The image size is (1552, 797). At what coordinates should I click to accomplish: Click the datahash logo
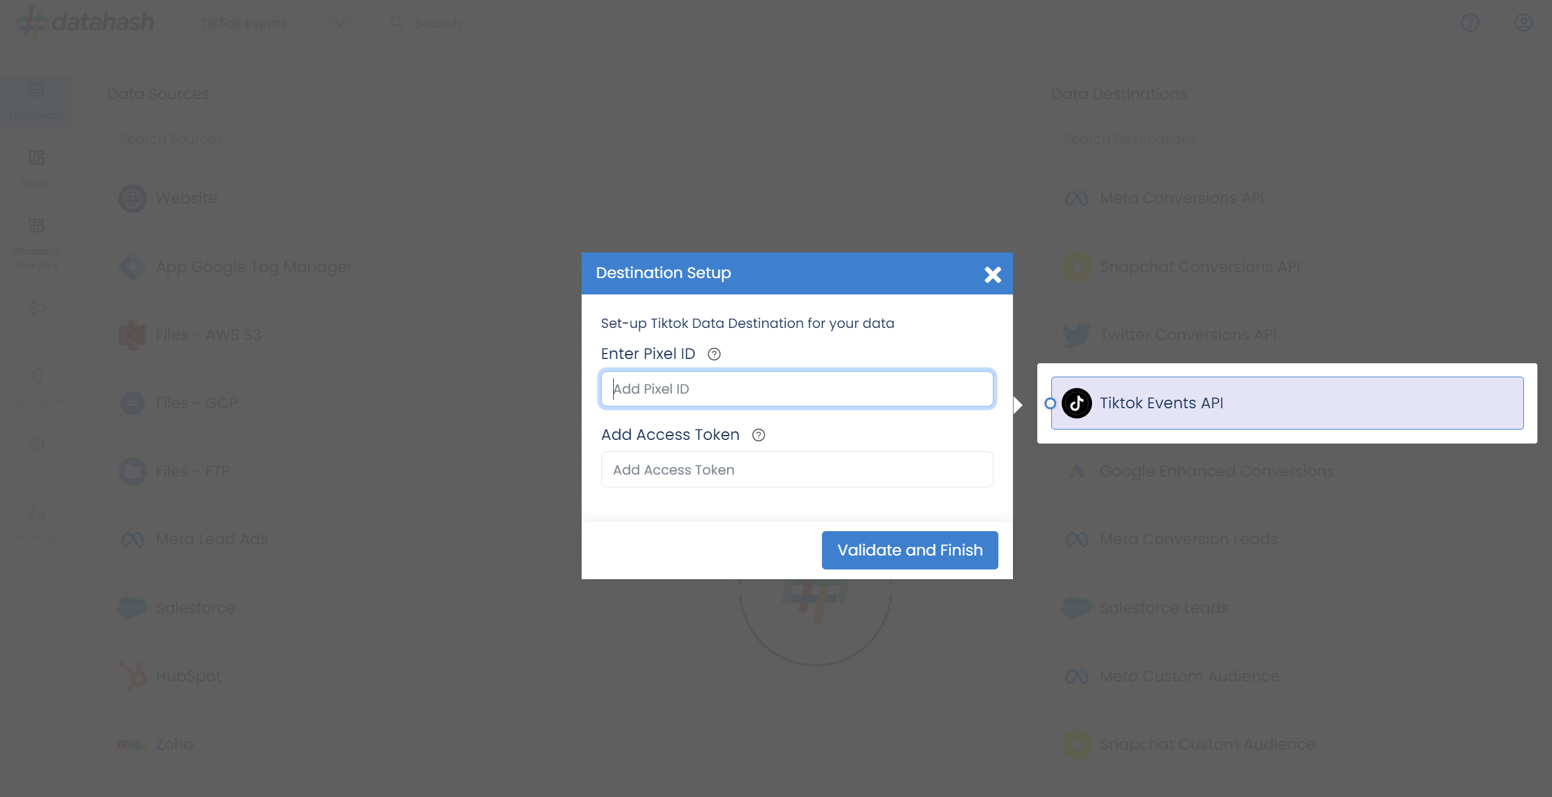(x=85, y=23)
